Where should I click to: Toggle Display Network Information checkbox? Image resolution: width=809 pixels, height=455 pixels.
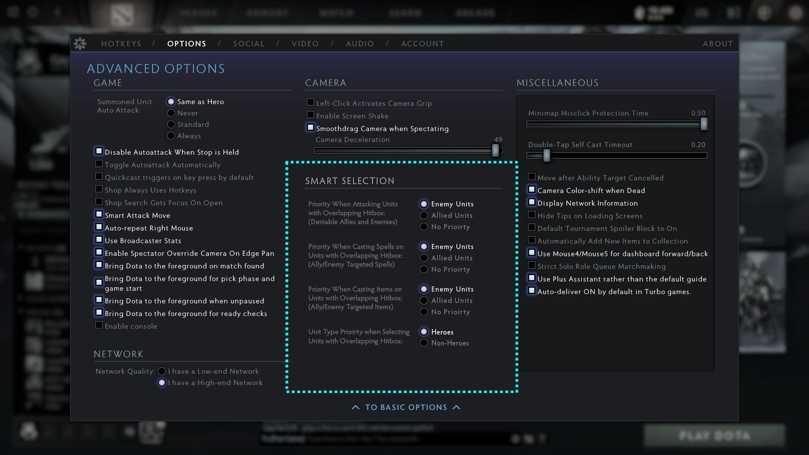click(532, 202)
